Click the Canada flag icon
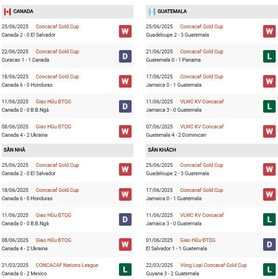The image size is (278, 279). click(7, 12)
